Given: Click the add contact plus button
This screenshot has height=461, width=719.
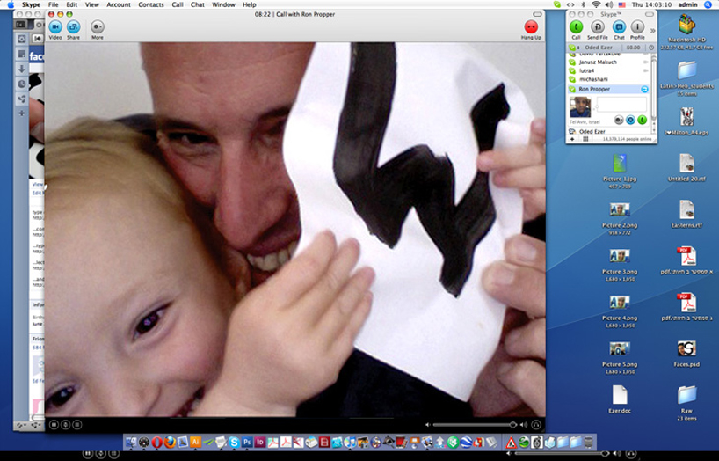Looking at the screenshot, I should (x=573, y=139).
